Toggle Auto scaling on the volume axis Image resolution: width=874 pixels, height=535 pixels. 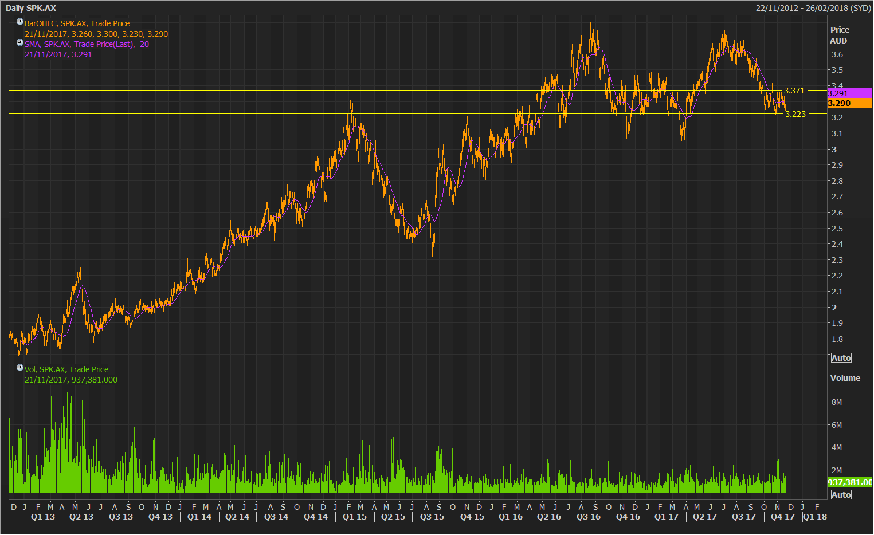tap(841, 495)
